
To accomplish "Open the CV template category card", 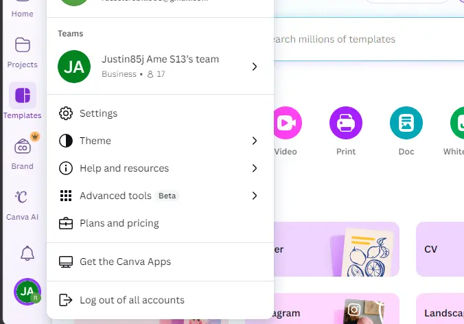I will 440,249.
